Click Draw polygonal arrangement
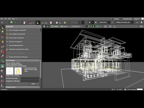The height and width of the screenshot is (108, 144). pyautogui.click(x=22, y=34)
